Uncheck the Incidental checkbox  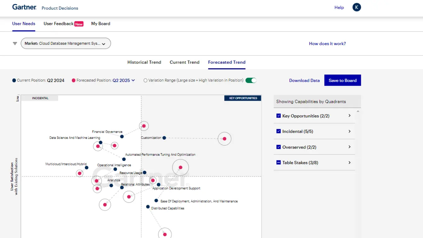click(x=279, y=131)
